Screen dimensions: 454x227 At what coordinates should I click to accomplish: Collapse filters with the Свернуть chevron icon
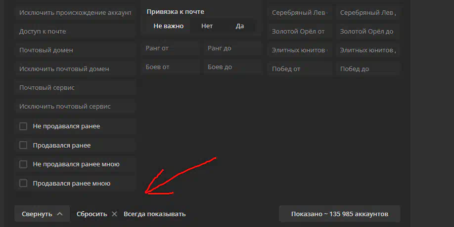point(60,214)
